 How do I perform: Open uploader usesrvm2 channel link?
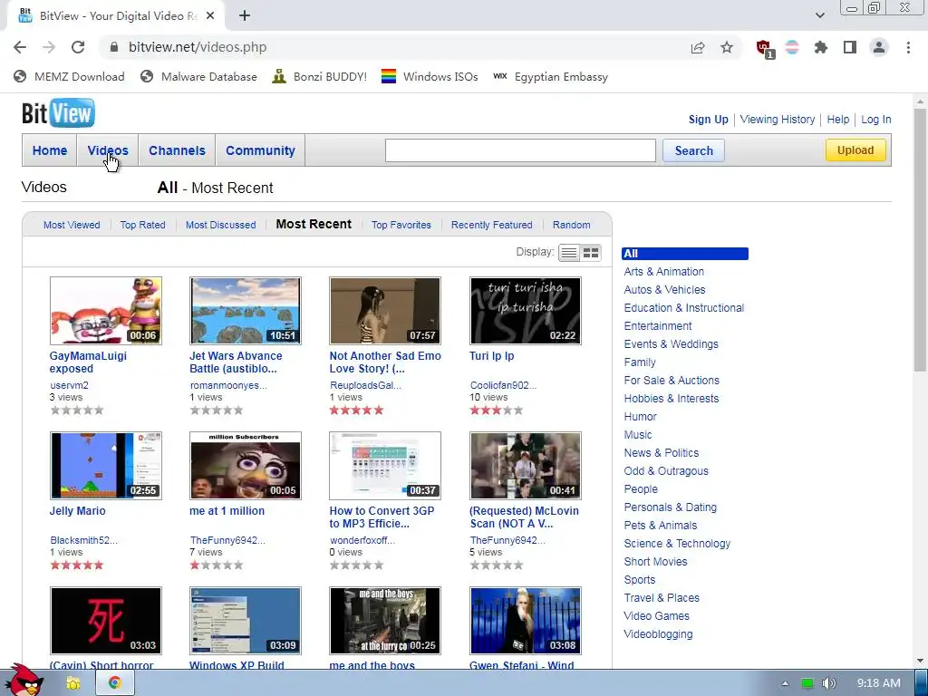[x=69, y=385]
